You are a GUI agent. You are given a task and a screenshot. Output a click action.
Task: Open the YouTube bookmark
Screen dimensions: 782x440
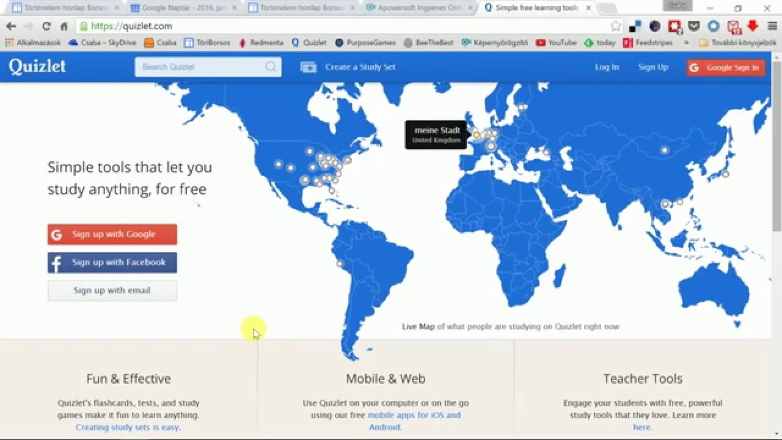pos(556,43)
